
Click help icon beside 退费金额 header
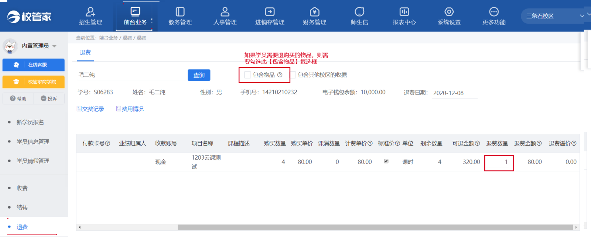[x=539, y=143]
